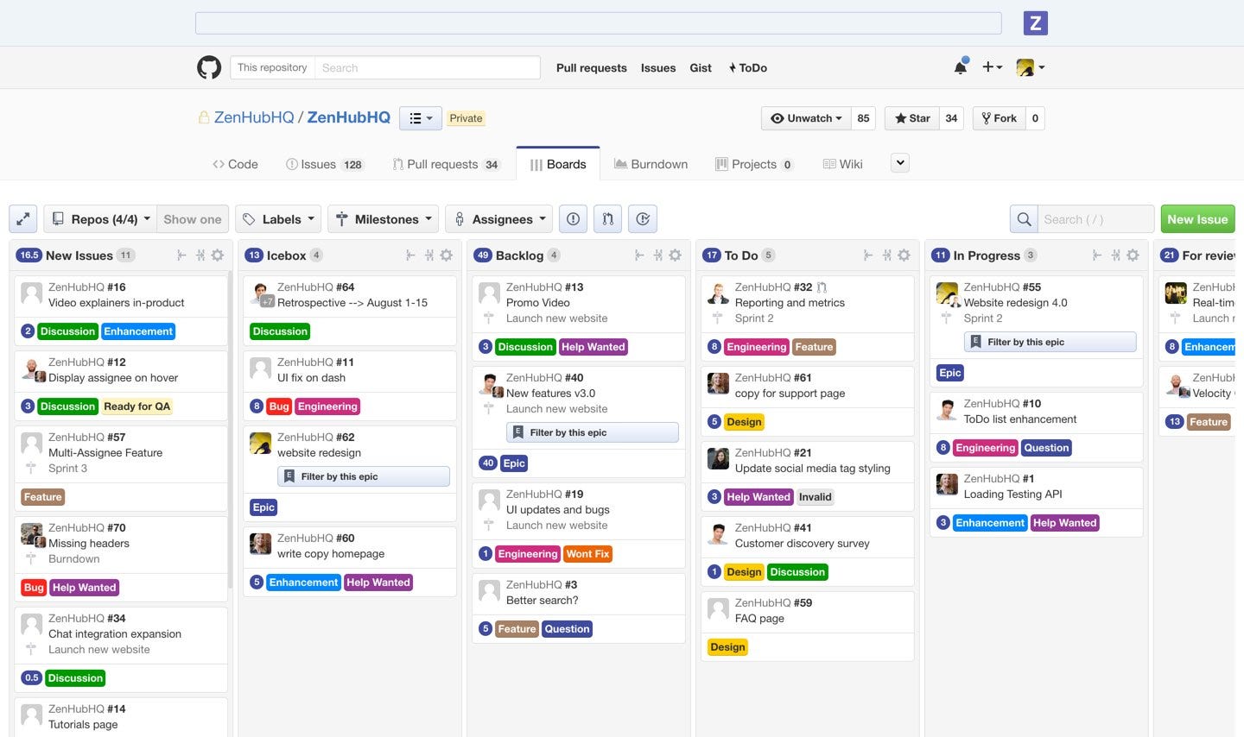Click the board Search input field
This screenshot has width=1244, height=737.
[1095, 219]
